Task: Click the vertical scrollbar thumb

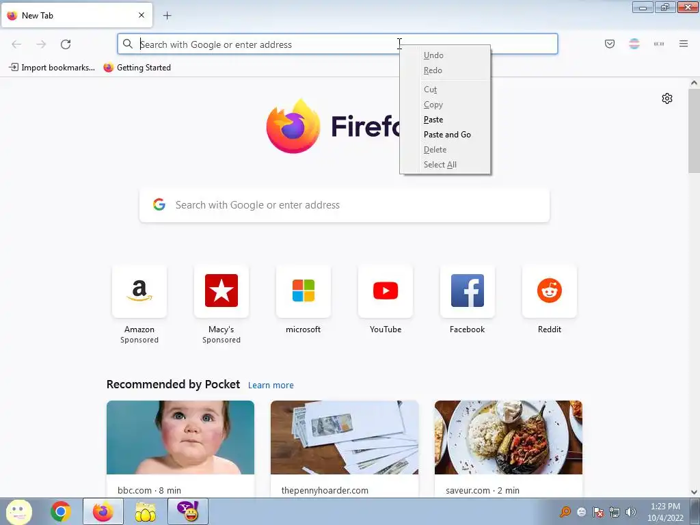Action: point(694,131)
